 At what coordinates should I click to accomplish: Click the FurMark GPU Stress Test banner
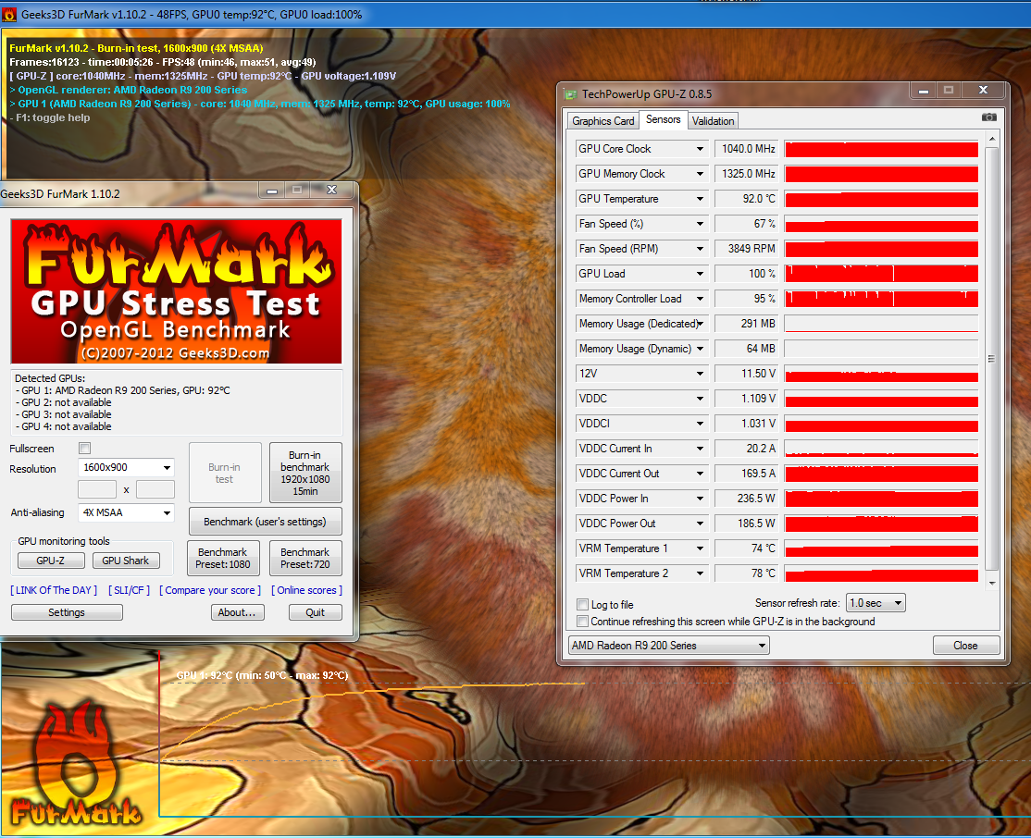click(x=176, y=291)
